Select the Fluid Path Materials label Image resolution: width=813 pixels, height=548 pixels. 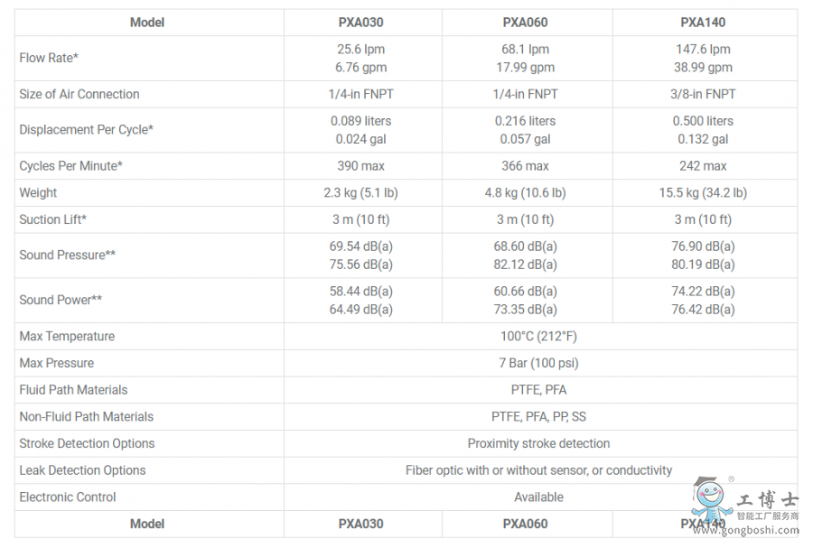[x=73, y=390]
